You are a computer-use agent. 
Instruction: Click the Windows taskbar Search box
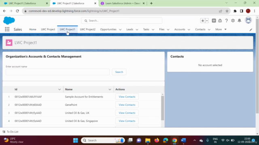(x=103, y=140)
